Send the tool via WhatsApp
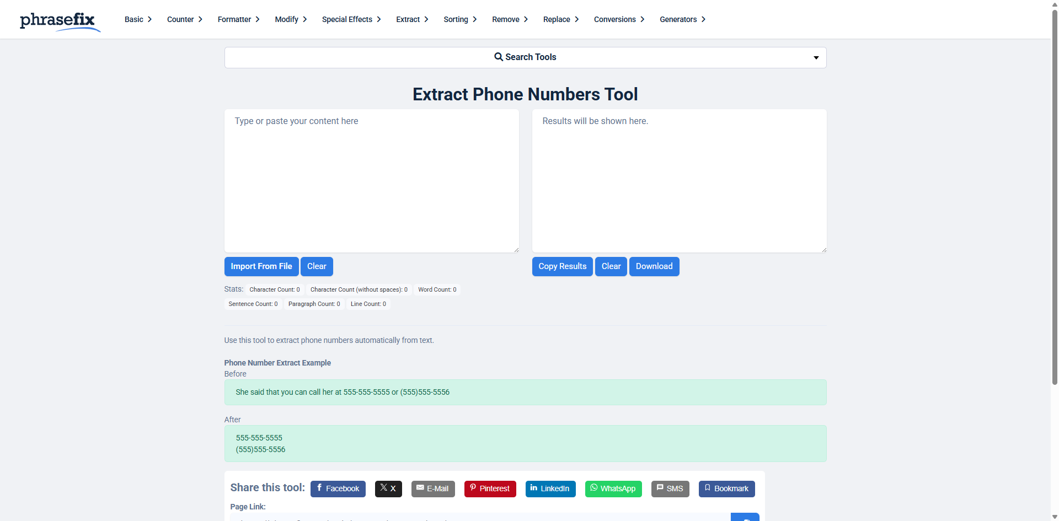Screen dimensions: 1059x521 coord(613,488)
